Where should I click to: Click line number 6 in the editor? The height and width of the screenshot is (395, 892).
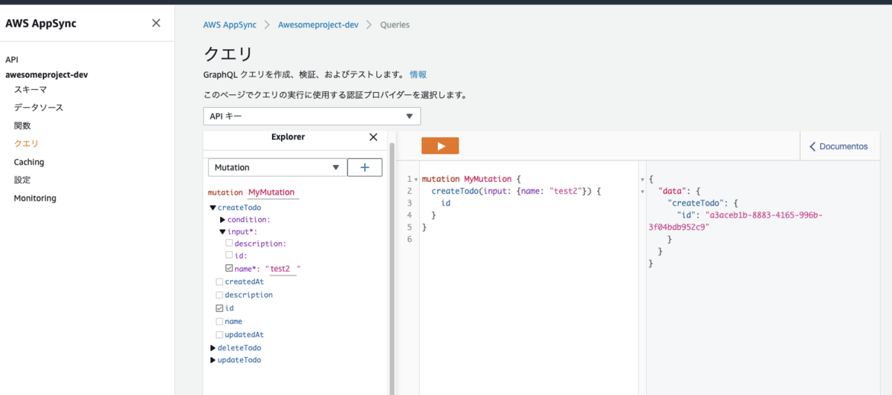[x=410, y=239]
